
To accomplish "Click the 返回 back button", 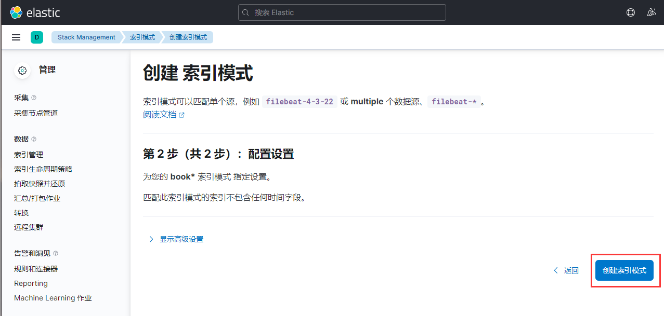I will [566, 270].
